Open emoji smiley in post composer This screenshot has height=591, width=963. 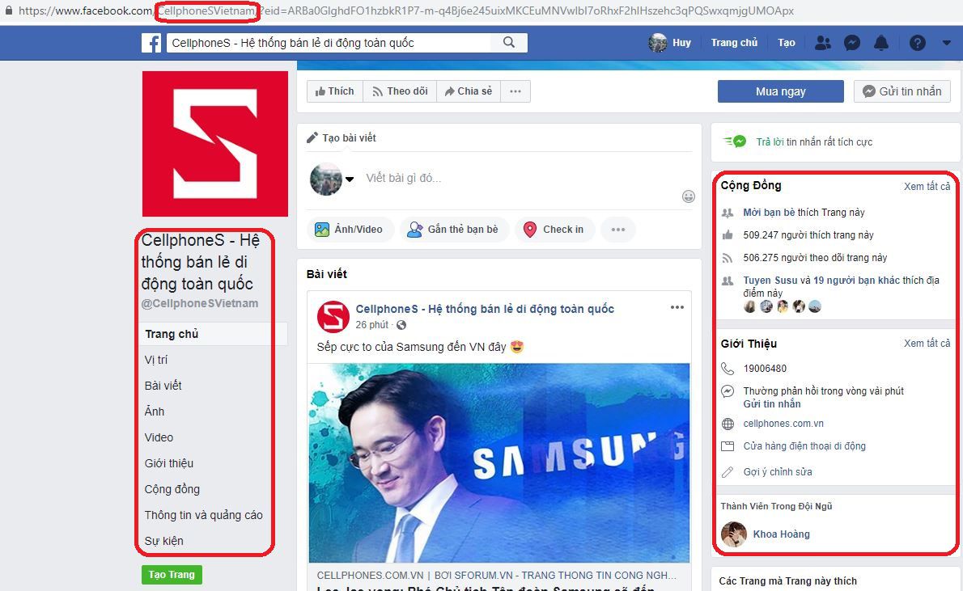[x=689, y=196]
